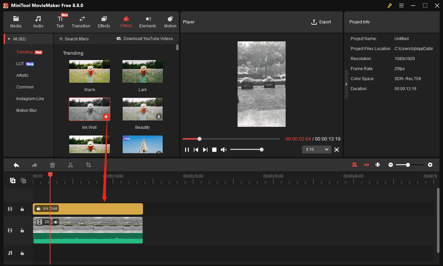The image size is (443, 266).
Task: Select the Common filter category
Action: 25,87
